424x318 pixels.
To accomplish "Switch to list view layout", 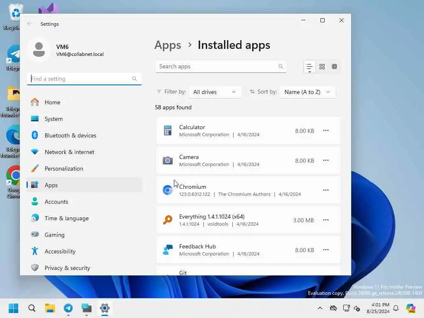I will pos(310,67).
